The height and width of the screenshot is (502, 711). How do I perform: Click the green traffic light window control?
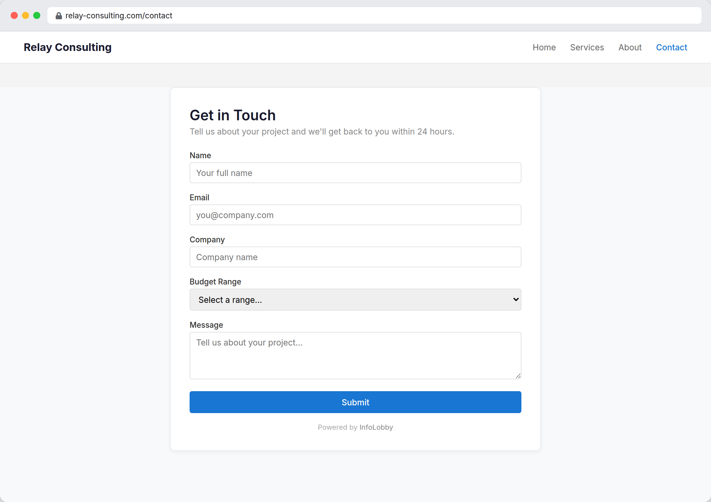click(x=37, y=15)
